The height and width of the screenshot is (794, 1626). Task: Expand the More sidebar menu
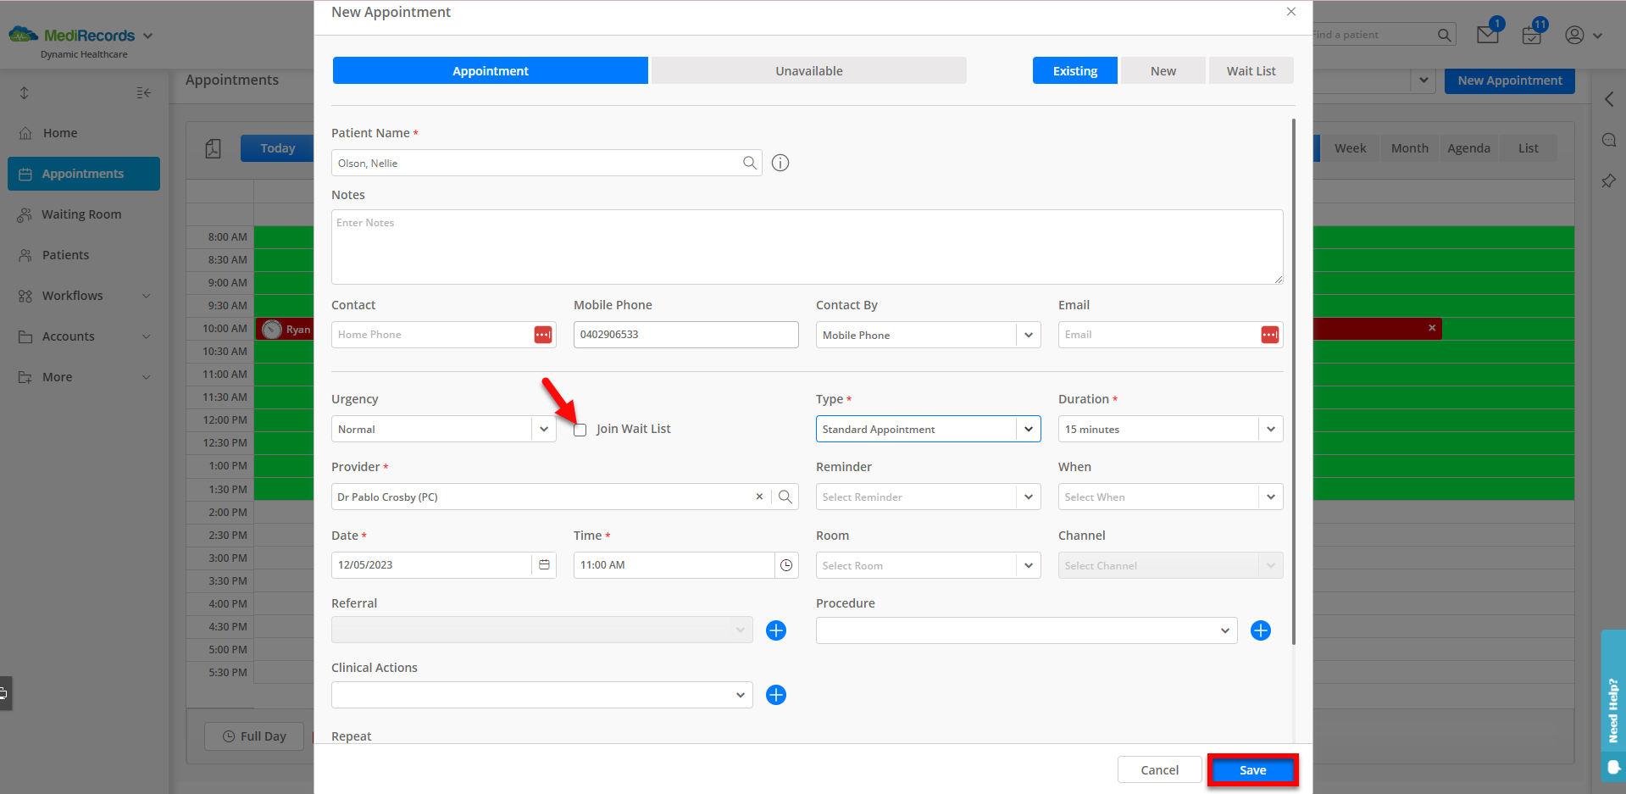(86, 377)
